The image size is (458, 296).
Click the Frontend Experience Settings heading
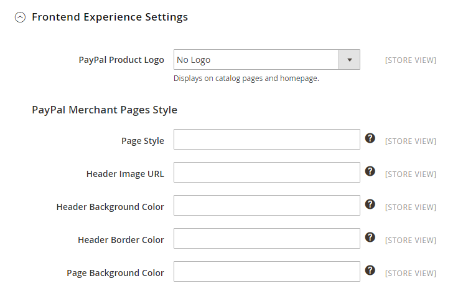click(110, 17)
